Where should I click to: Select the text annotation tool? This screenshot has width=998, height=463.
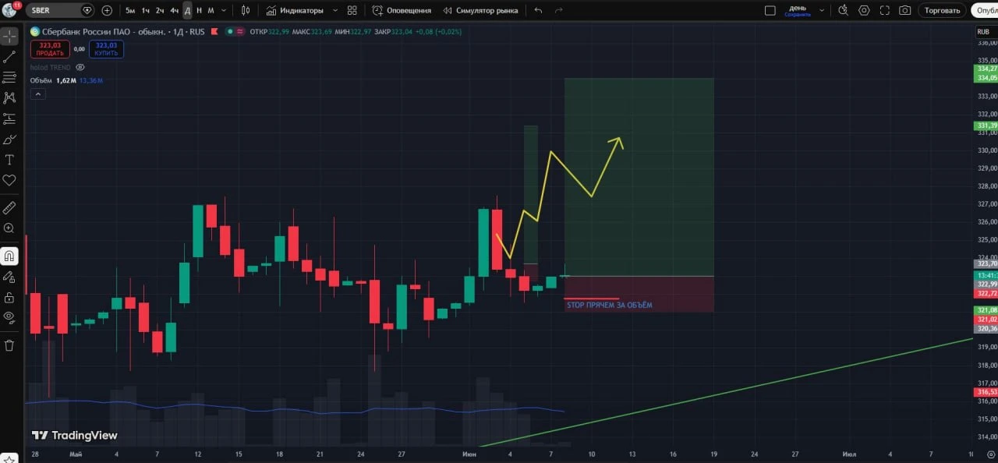click(x=9, y=160)
